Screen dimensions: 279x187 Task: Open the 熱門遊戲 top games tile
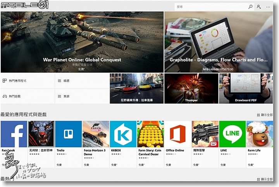[x=28, y=96]
